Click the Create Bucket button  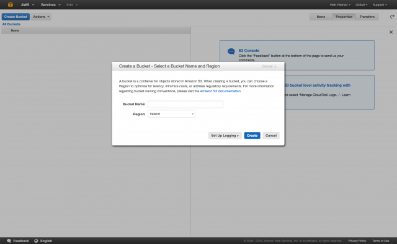point(16,17)
